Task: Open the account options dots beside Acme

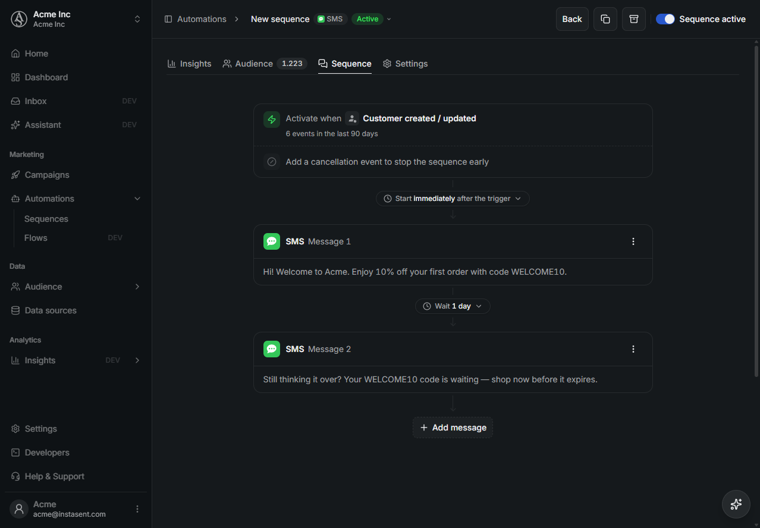Action: point(137,509)
